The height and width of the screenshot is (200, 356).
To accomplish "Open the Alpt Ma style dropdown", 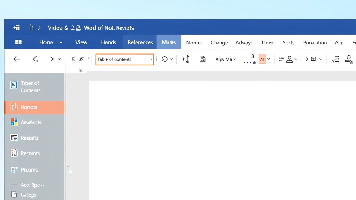I will pyautogui.click(x=226, y=59).
